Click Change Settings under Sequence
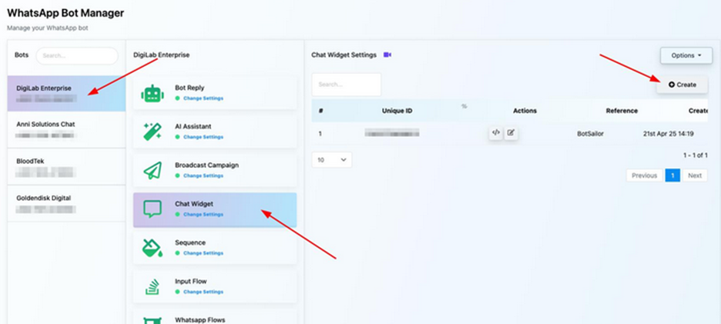The height and width of the screenshot is (324, 721). 203,253
